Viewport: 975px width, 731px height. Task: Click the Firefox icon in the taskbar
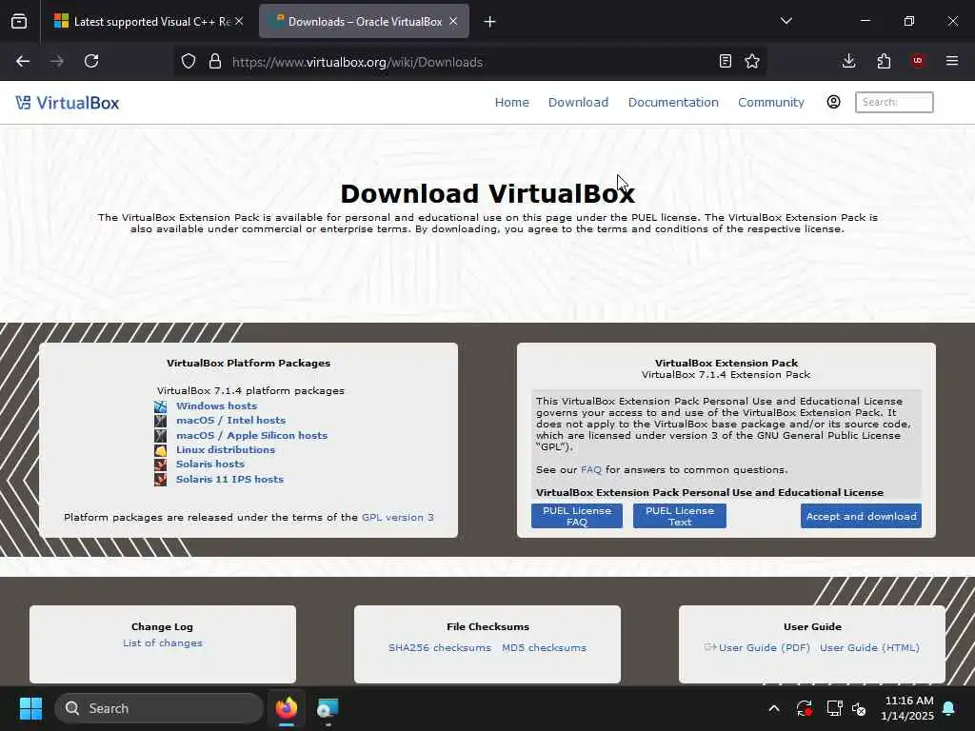(287, 708)
